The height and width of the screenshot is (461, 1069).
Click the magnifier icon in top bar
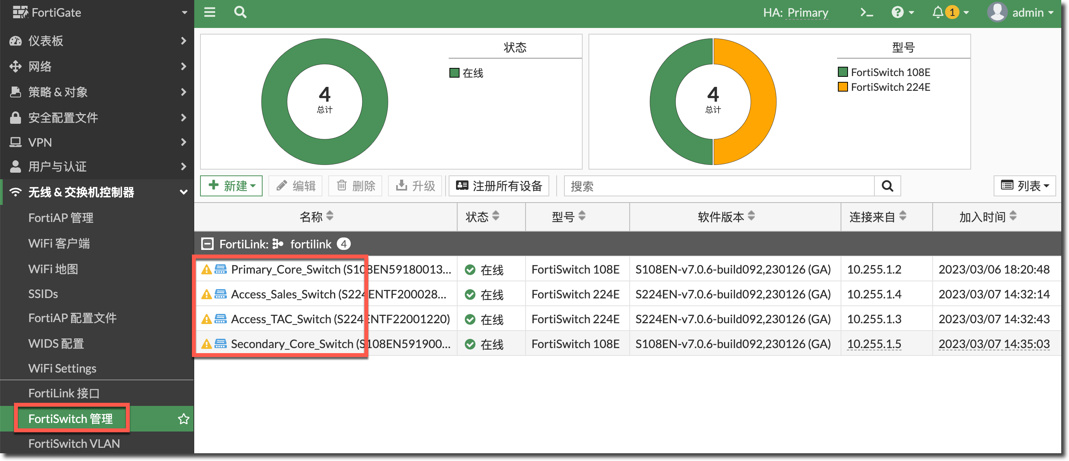click(240, 12)
